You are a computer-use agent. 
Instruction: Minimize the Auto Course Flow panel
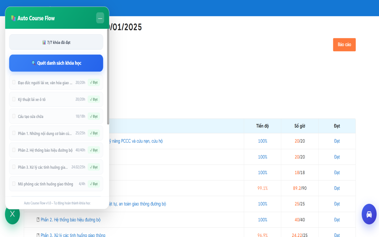pyautogui.click(x=100, y=18)
